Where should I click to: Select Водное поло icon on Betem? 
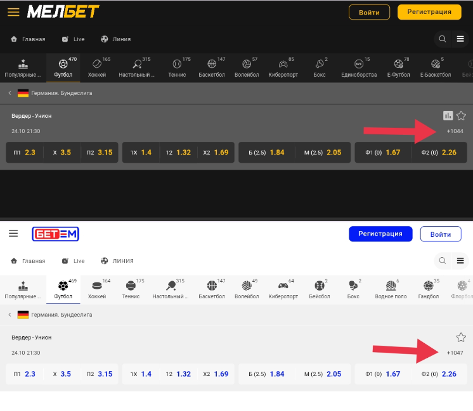(x=391, y=289)
